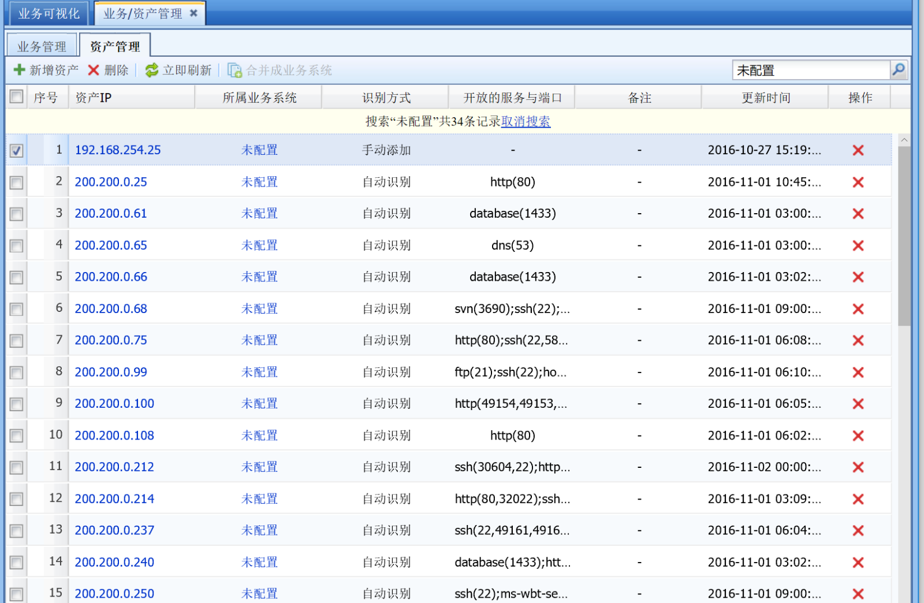Remove asset 200.200.0.99 via red X

pos(858,373)
